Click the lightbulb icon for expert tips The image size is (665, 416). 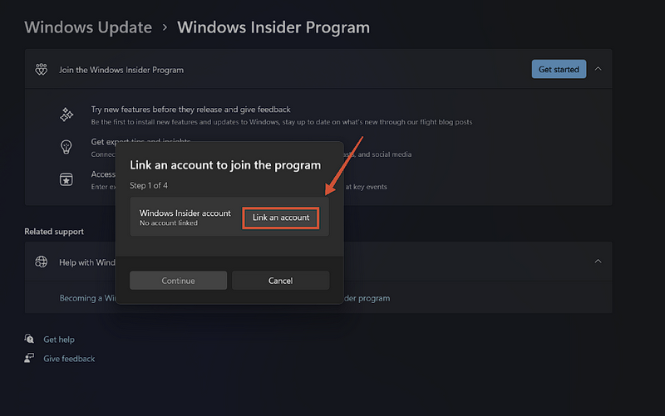tap(66, 147)
